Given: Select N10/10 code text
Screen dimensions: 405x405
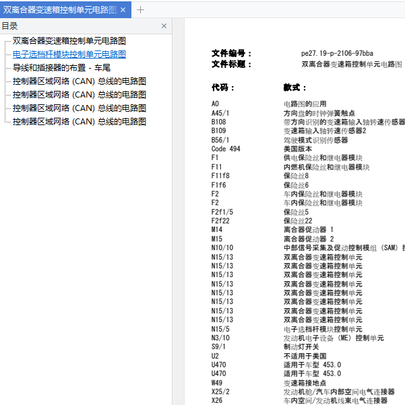Looking at the screenshot, I should pyautogui.click(x=222, y=248).
